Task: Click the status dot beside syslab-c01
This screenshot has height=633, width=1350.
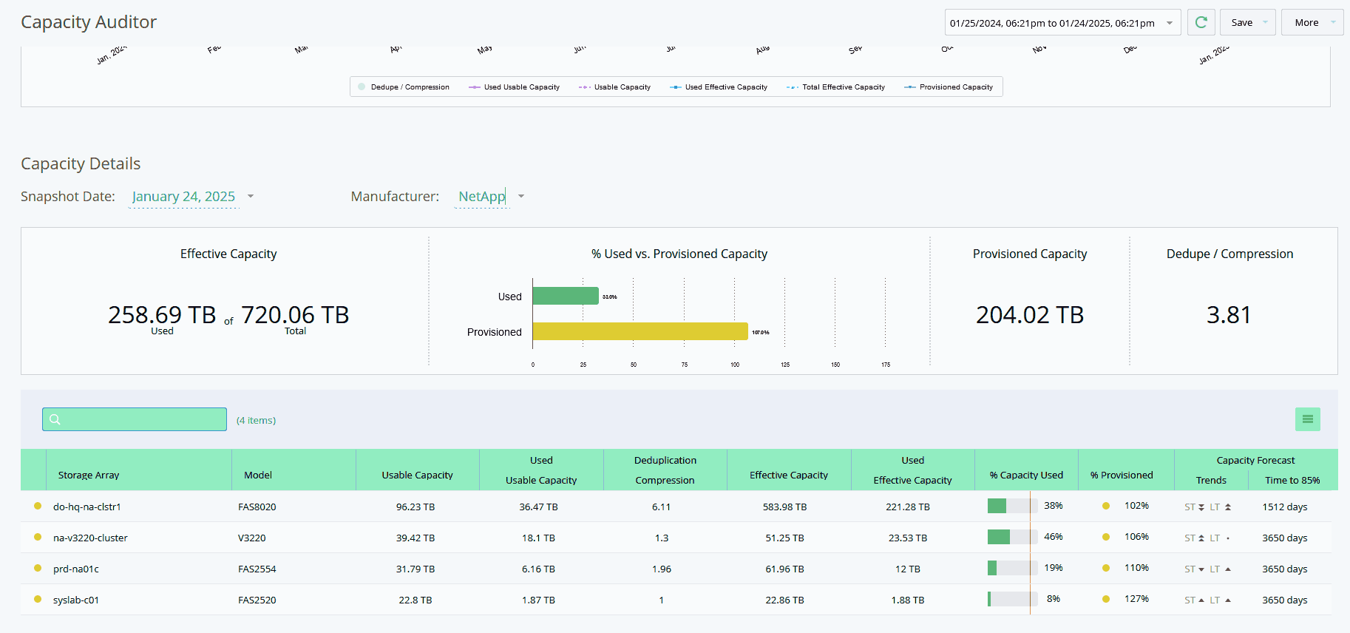Action: 38,599
